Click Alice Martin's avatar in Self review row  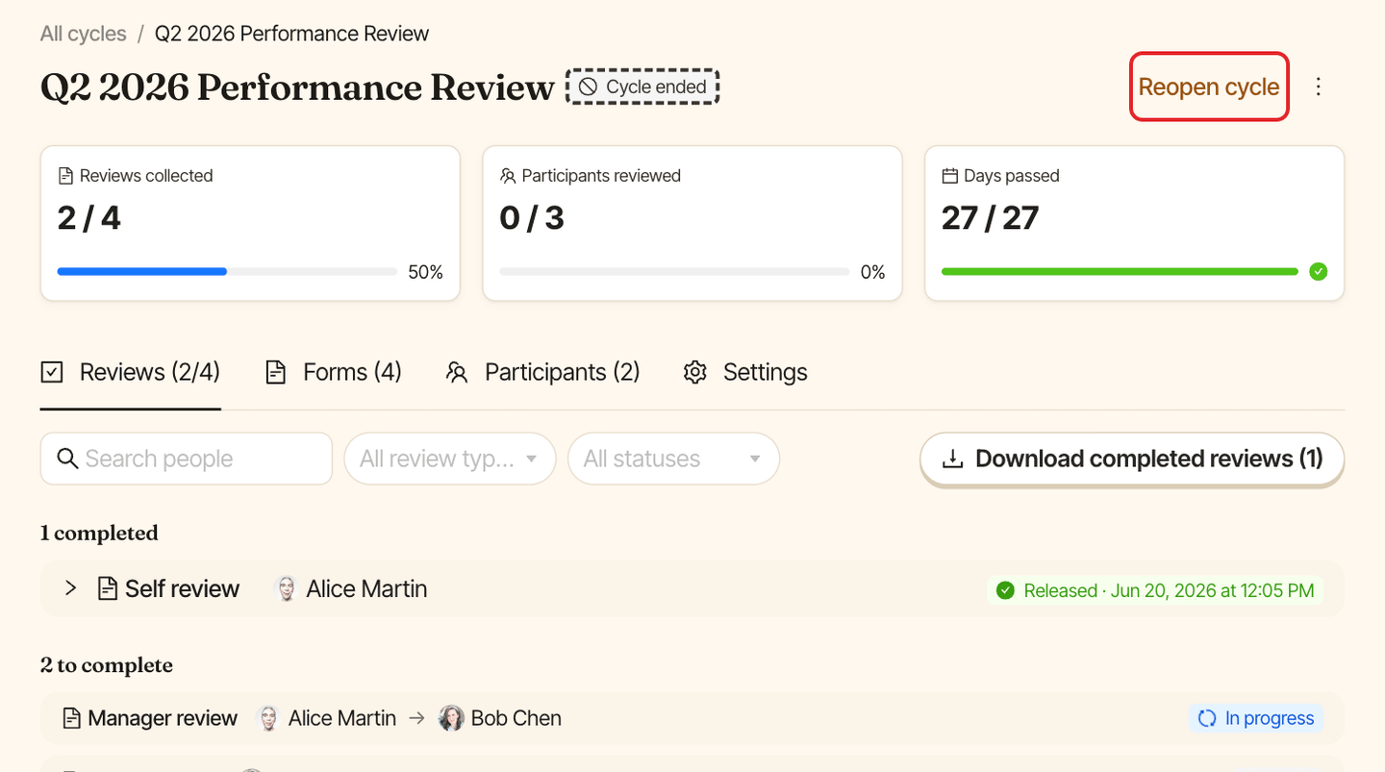tap(287, 588)
